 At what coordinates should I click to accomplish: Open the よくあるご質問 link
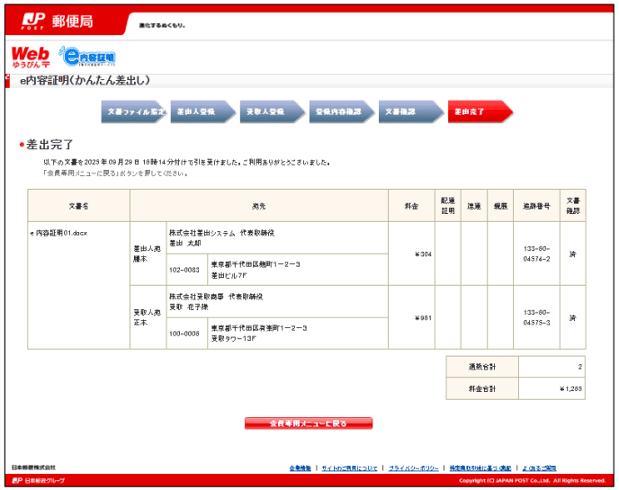tap(539, 468)
